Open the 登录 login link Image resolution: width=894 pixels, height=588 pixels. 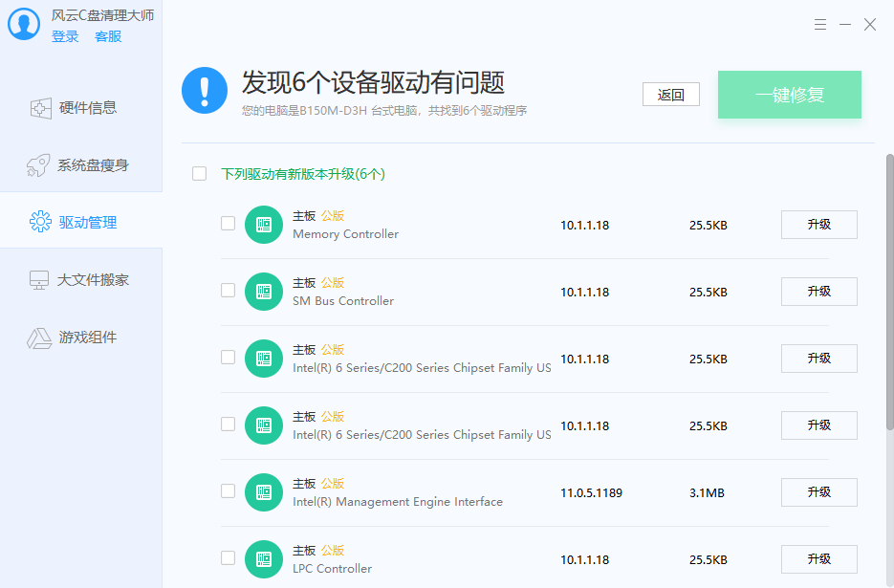point(65,36)
